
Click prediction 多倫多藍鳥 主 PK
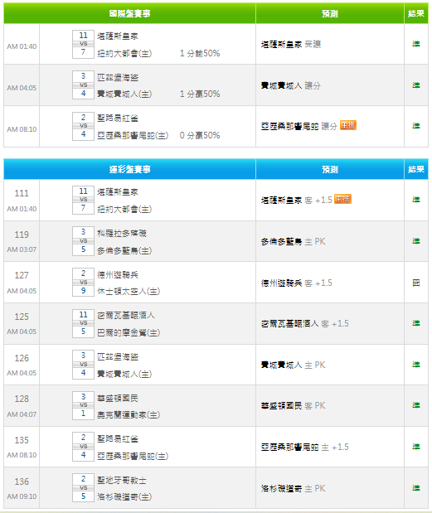click(294, 242)
